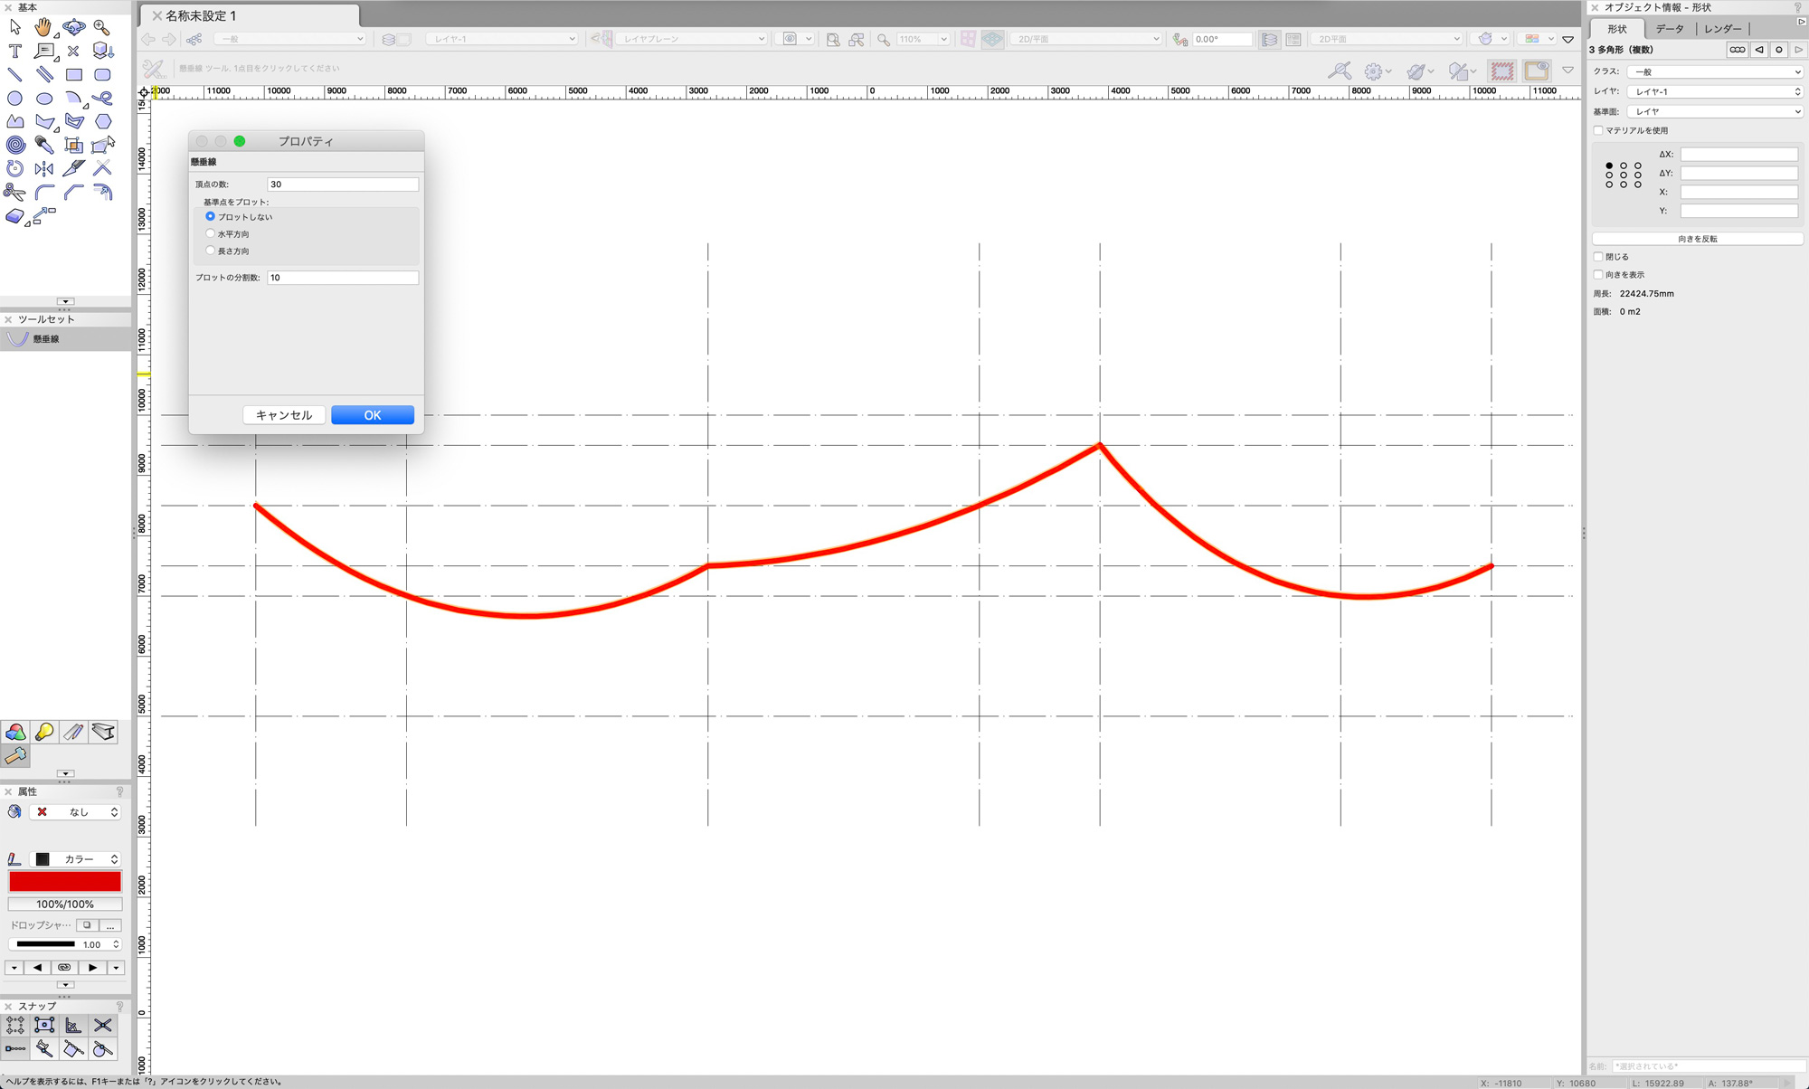Click プロットの分割数 input field
1809x1089 pixels.
(x=343, y=278)
